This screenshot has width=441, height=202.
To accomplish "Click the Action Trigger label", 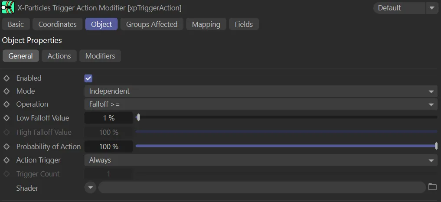I will point(39,160).
